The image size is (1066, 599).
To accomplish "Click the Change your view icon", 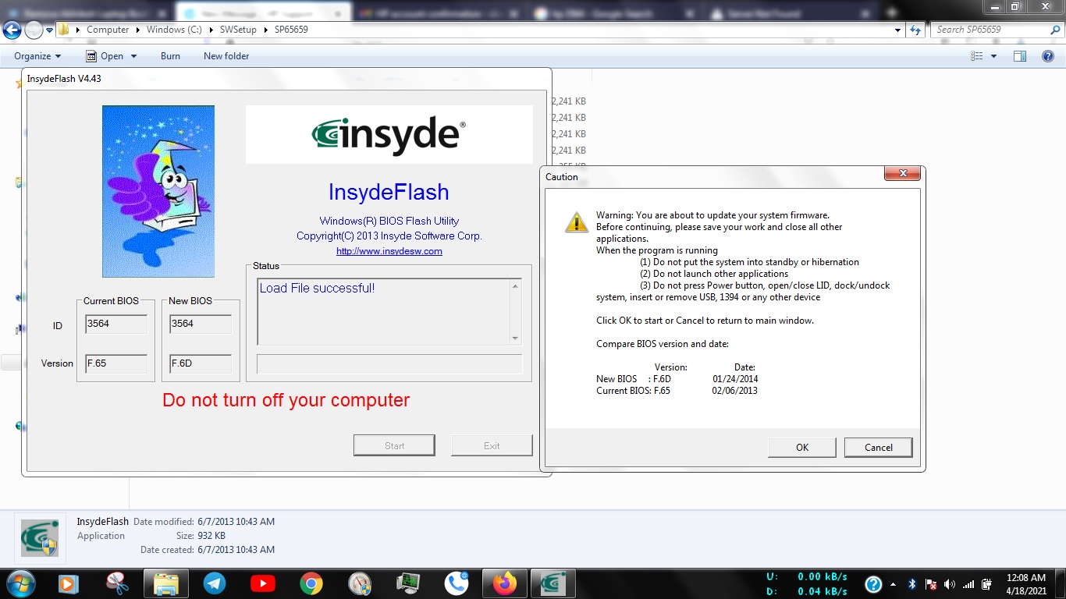I will [976, 56].
